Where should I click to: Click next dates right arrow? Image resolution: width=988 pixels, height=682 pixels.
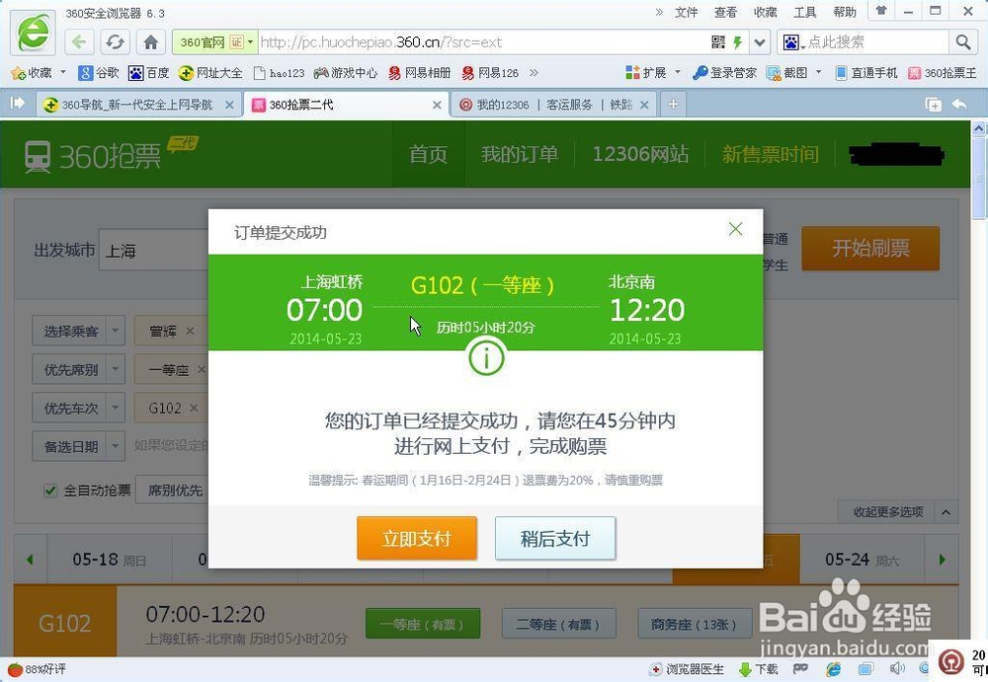[x=942, y=560]
